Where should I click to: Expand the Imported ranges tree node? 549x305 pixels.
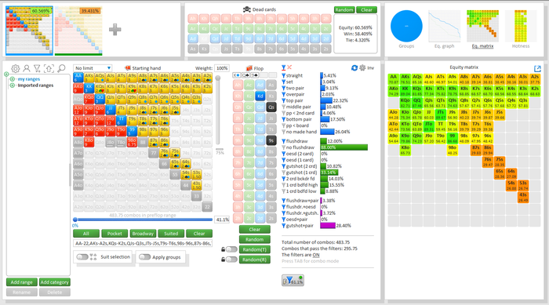coord(13,85)
